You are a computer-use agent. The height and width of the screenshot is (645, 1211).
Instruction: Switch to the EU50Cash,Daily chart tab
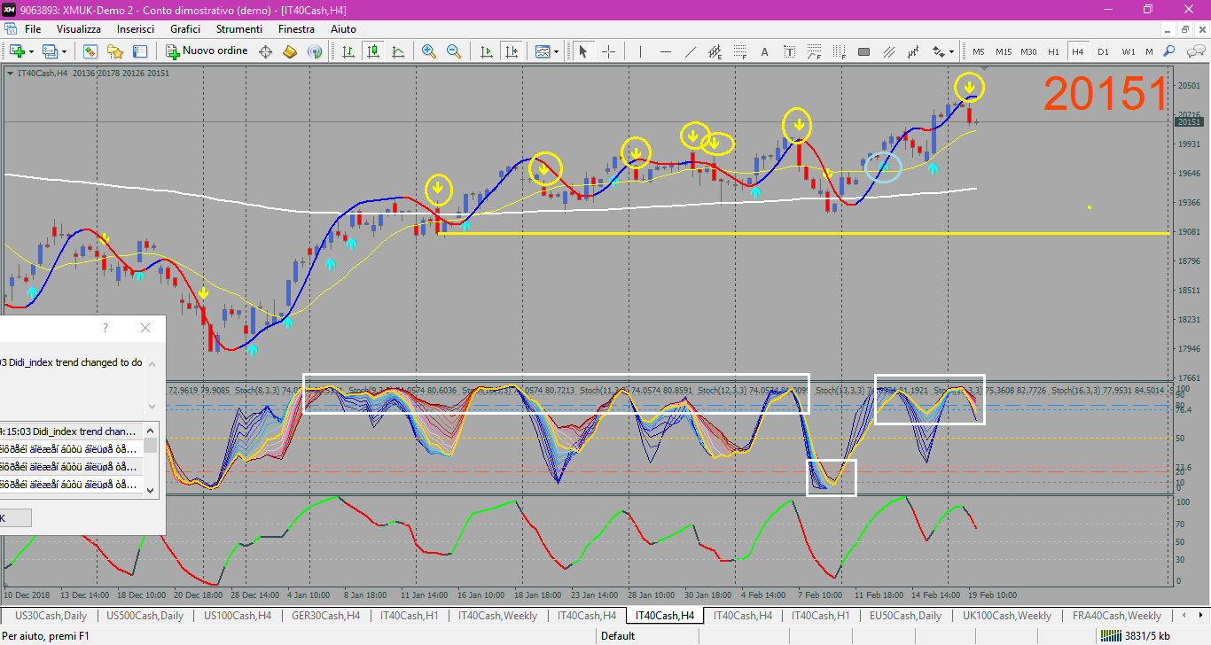pyautogui.click(x=905, y=615)
